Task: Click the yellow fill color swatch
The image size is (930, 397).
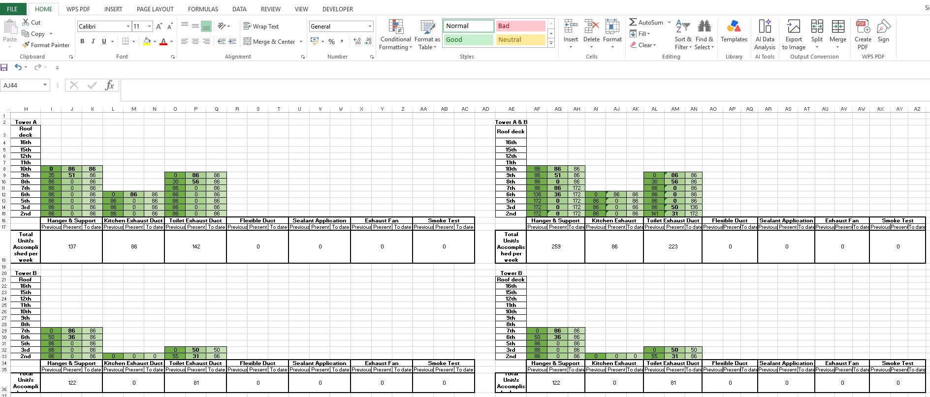Action: pos(147,42)
